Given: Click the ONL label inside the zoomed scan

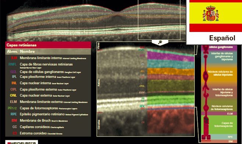Looking at the screenshot, I should 142,86.
